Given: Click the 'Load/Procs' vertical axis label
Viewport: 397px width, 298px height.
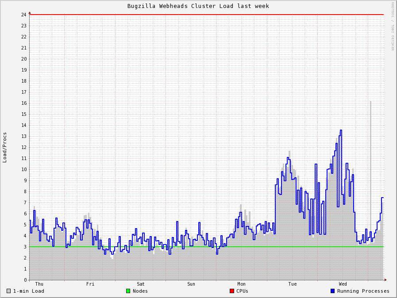Looking at the screenshot, I should 4,148.
